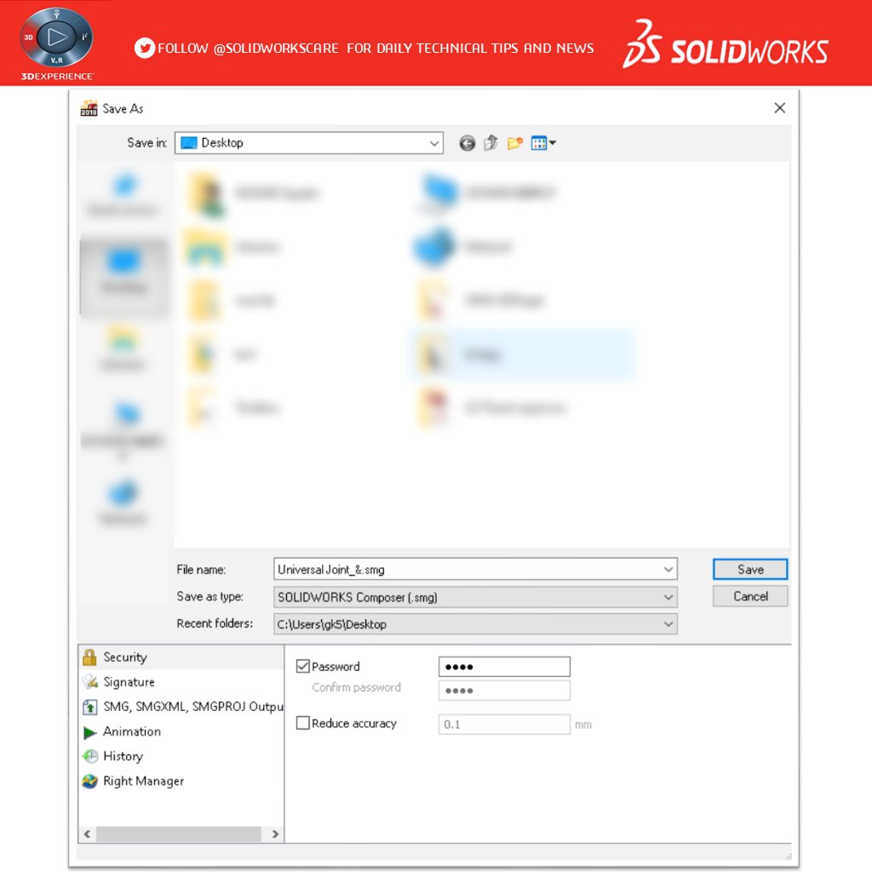
Task: Click the Right Manager icon
Action: (90, 782)
